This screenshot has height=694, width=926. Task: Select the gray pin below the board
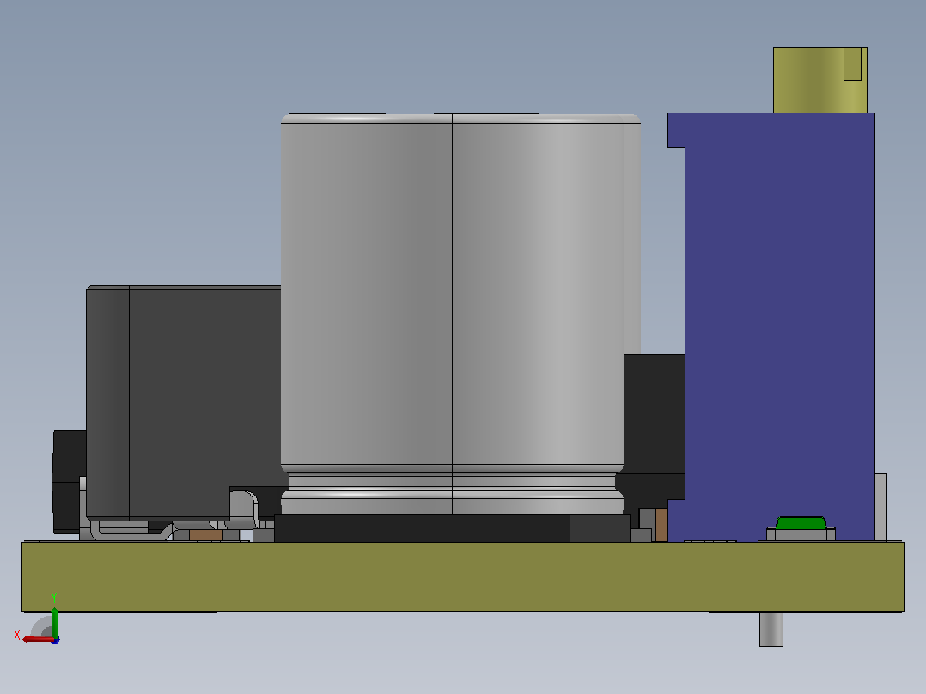771,629
